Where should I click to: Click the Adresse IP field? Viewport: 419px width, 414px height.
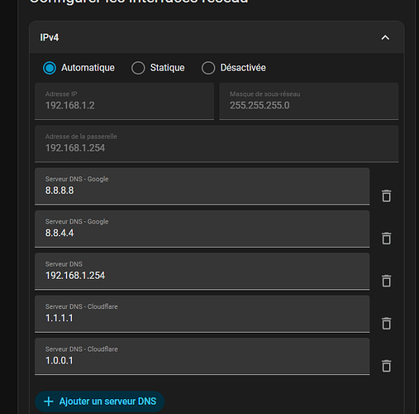[124, 101]
